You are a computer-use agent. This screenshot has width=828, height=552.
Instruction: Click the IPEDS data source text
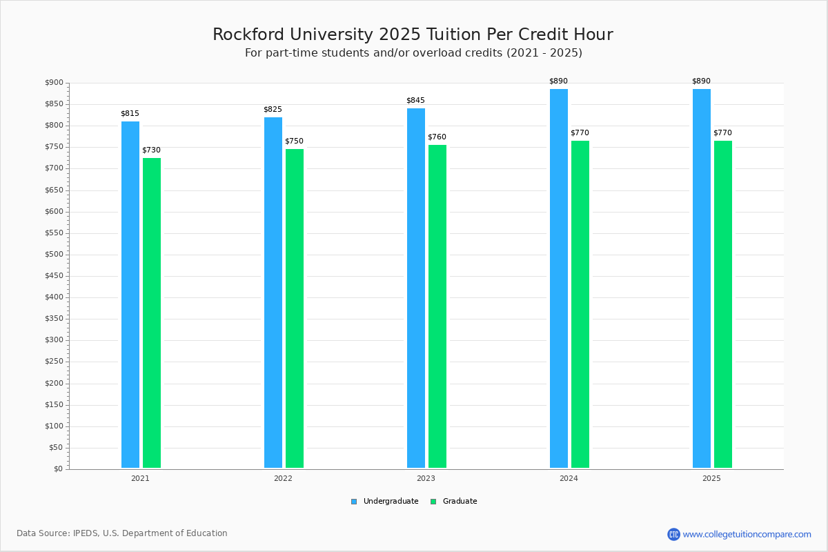click(x=123, y=533)
